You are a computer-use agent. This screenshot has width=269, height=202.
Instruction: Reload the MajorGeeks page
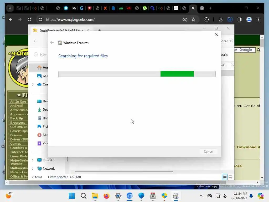[29, 19]
